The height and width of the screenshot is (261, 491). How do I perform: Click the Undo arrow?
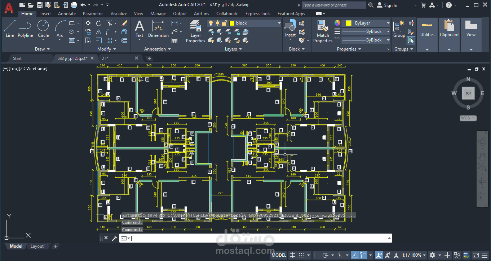83,5
